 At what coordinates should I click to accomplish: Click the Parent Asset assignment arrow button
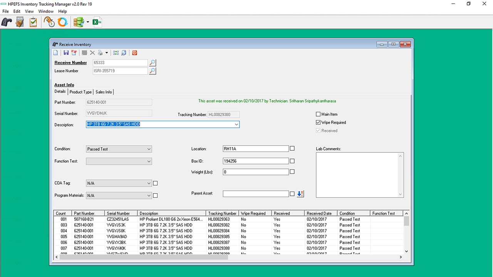tap(300, 194)
